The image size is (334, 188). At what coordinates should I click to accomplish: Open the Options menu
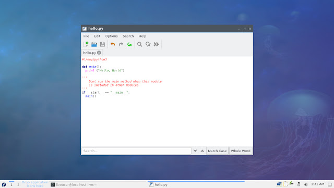[111, 36]
